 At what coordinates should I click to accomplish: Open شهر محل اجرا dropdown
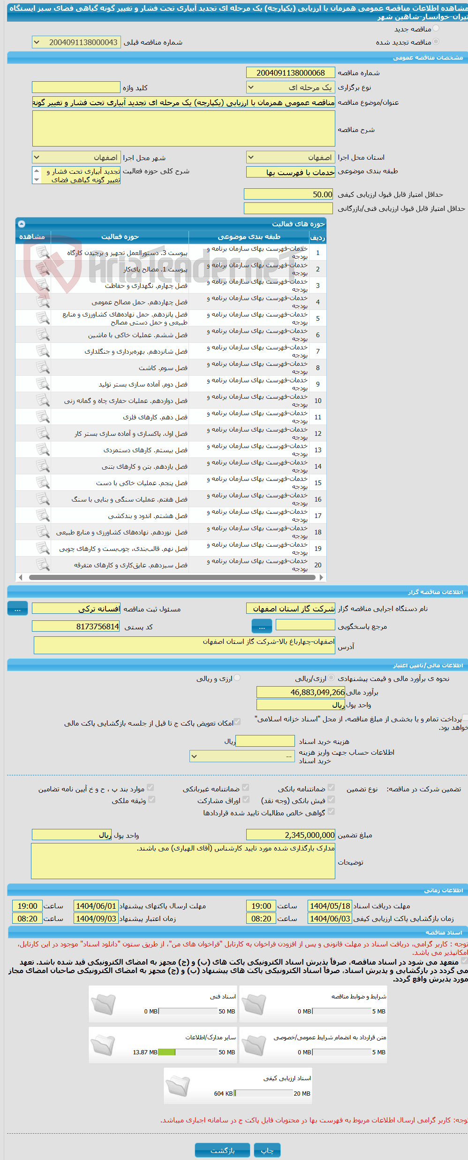coord(76,157)
